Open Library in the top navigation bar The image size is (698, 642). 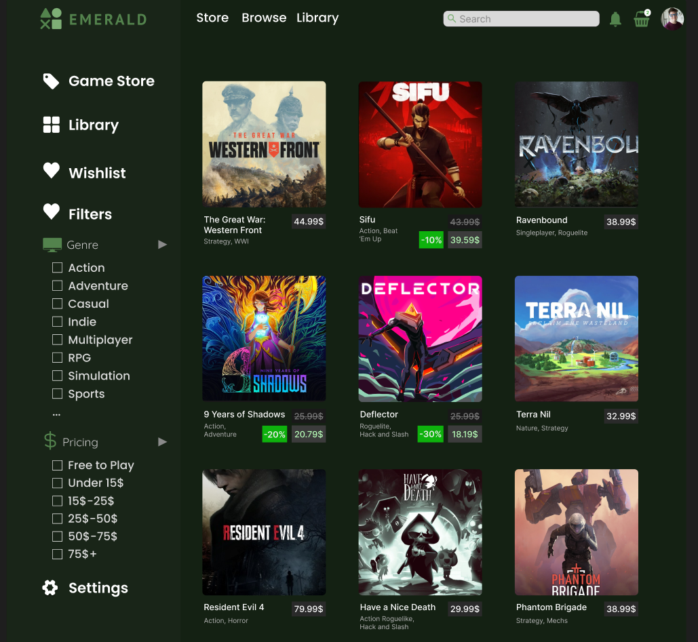tap(317, 18)
